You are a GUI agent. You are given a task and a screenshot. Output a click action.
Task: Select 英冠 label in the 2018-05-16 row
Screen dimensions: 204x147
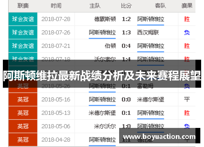tap(23, 99)
